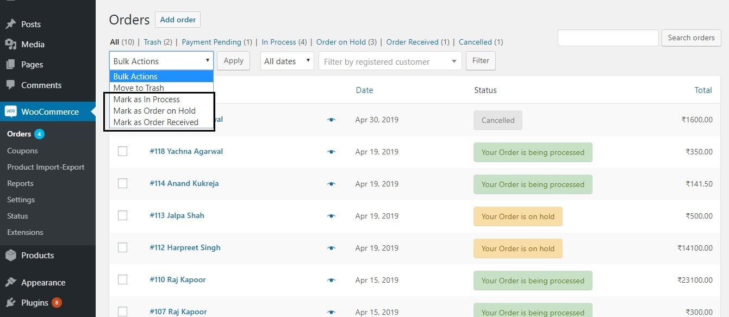Image resolution: width=729 pixels, height=317 pixels.
Task: Open the All dates dropdown
Action: (287, 61)
